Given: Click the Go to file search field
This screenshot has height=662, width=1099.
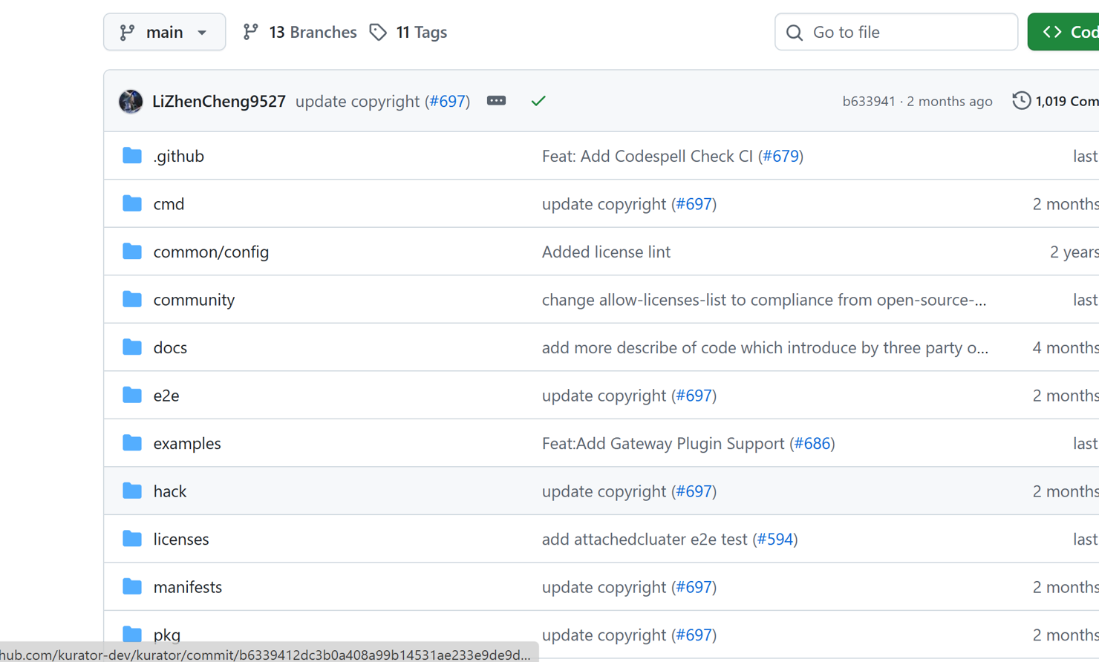Looking at the screenshot, I should [896, 32].
